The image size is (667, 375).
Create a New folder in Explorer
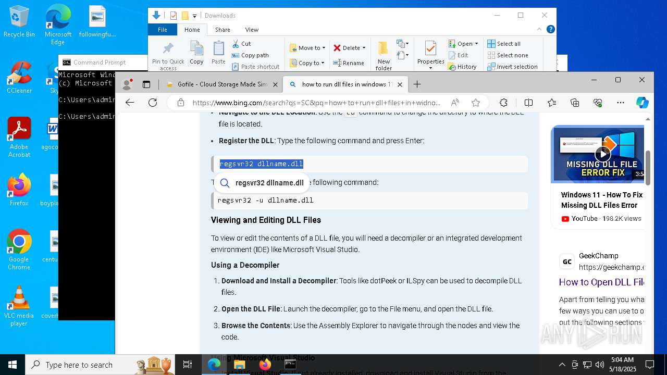(x=384, y=56)
